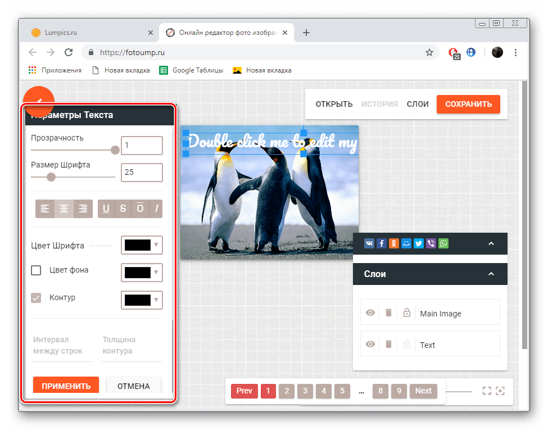Open the ОТКРЫТЬ menu
This screenshot has height=430, width=548.
coord(334,104)
